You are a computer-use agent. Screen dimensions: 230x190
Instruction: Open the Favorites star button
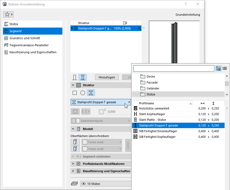pos(8,14)
